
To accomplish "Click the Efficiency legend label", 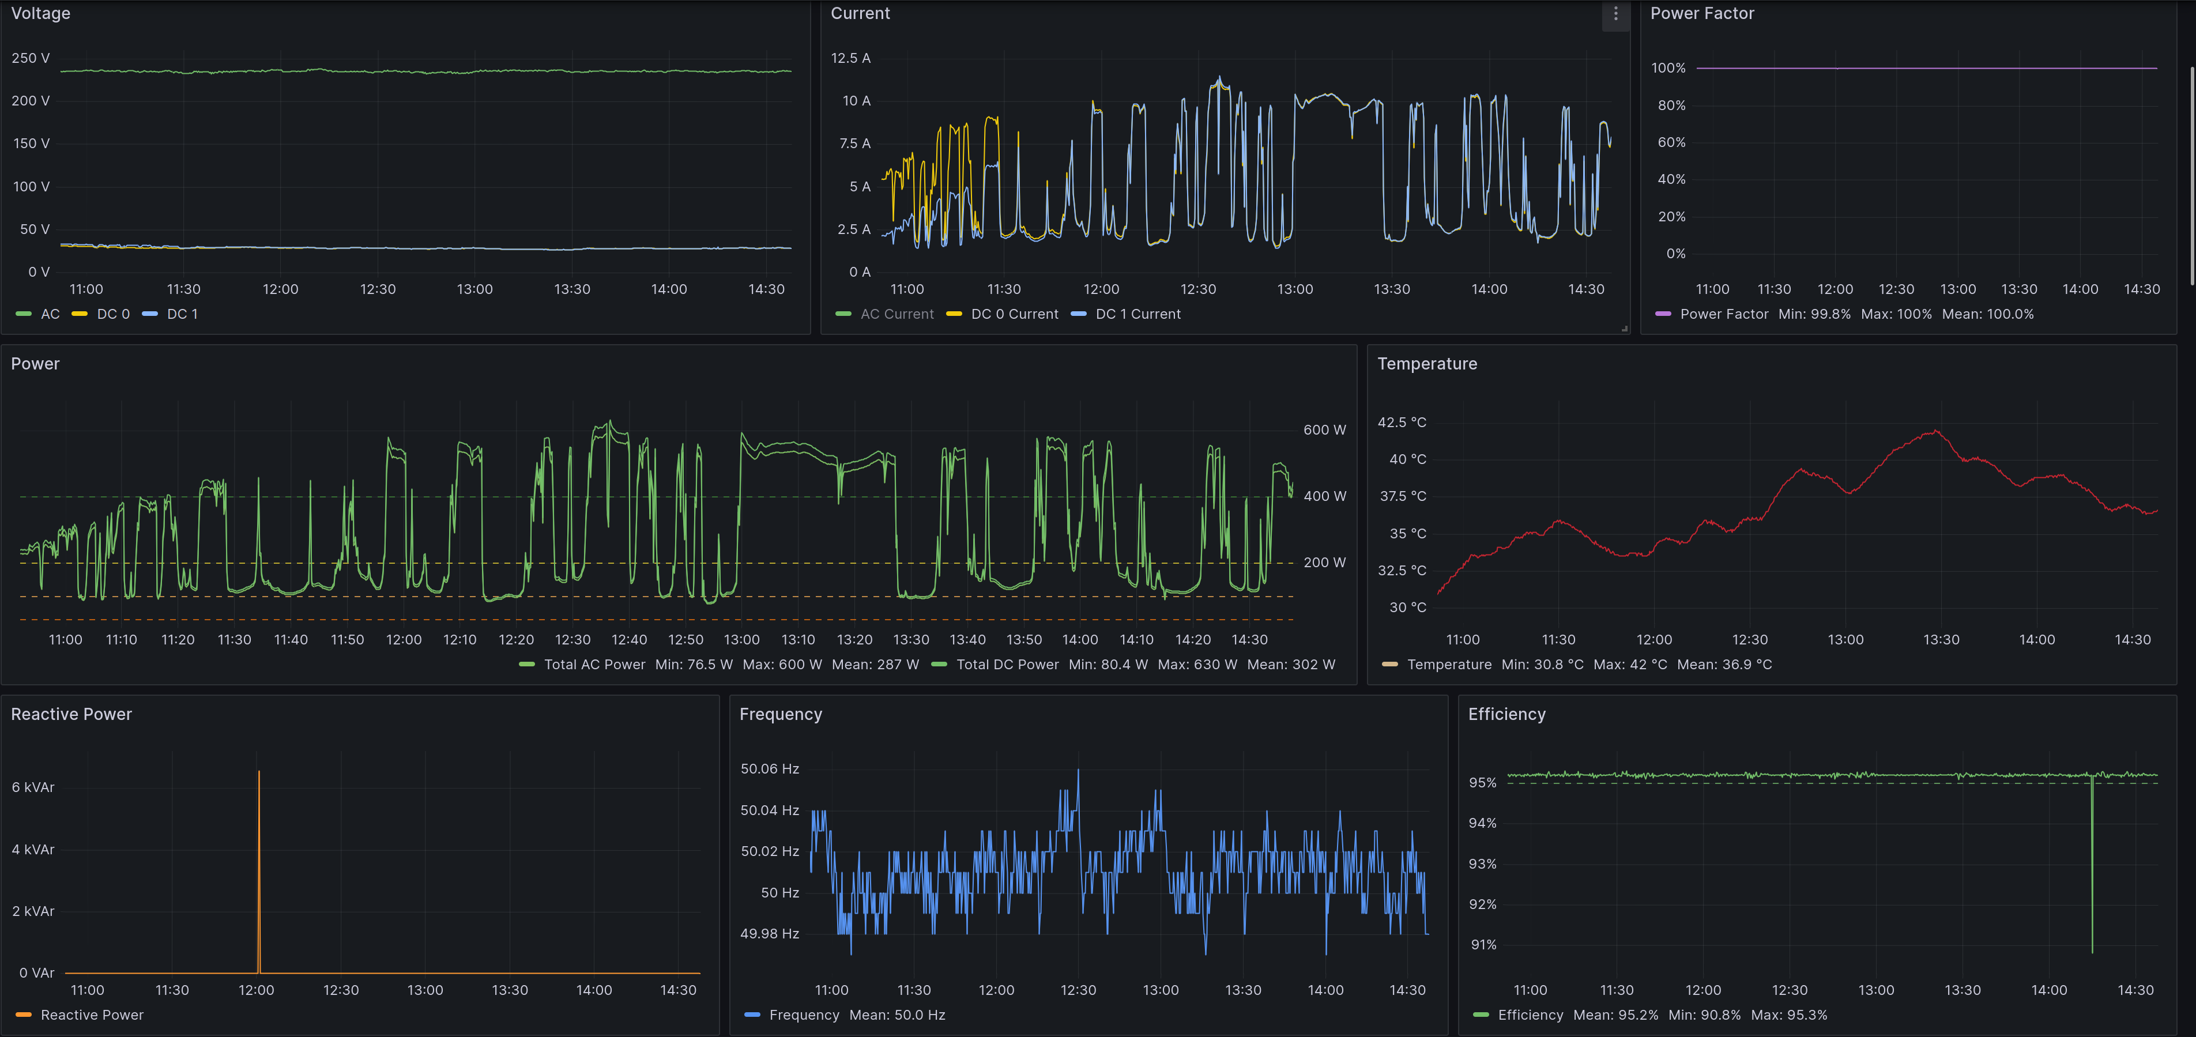I will (1530, 1015).
